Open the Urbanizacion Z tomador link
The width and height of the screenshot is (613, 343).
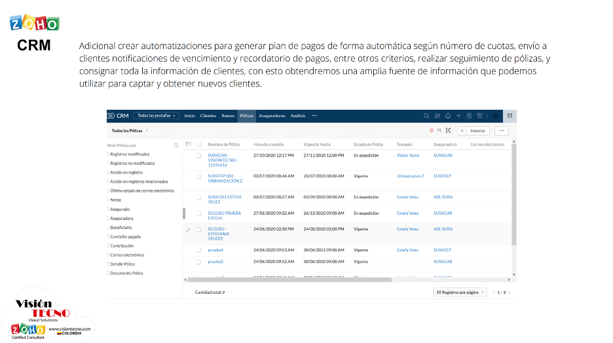coord(410,176)
